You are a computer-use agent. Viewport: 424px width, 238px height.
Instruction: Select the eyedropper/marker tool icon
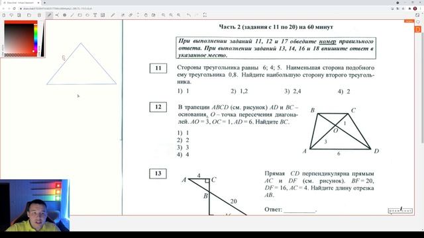[x=113, y=15]
